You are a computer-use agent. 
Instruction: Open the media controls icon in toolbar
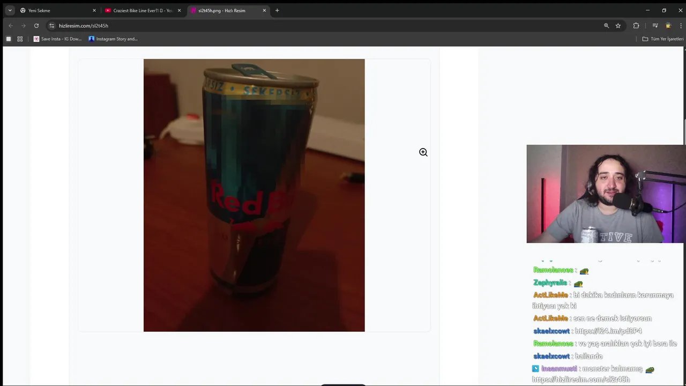pos(655,26)
